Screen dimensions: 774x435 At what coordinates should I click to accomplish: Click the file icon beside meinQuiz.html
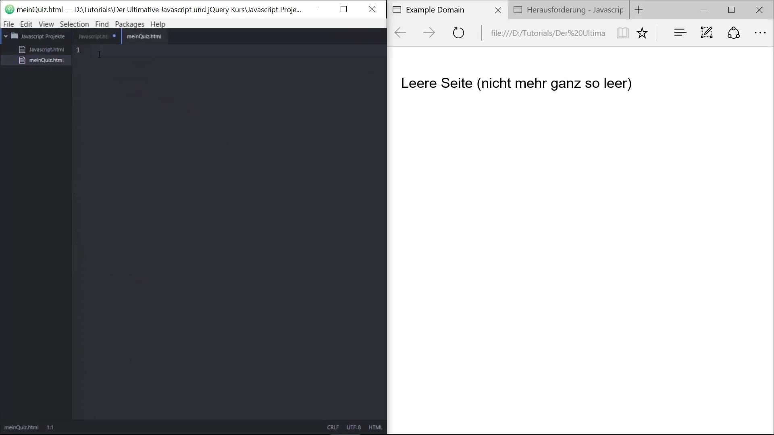22,60
